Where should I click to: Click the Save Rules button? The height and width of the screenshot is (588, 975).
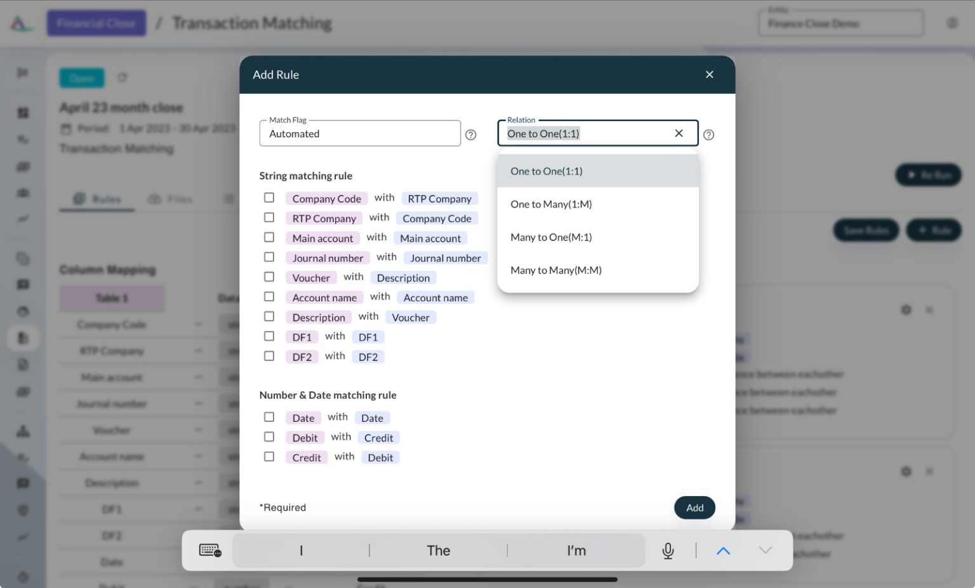pyautogui.click(x=866, y=230)
